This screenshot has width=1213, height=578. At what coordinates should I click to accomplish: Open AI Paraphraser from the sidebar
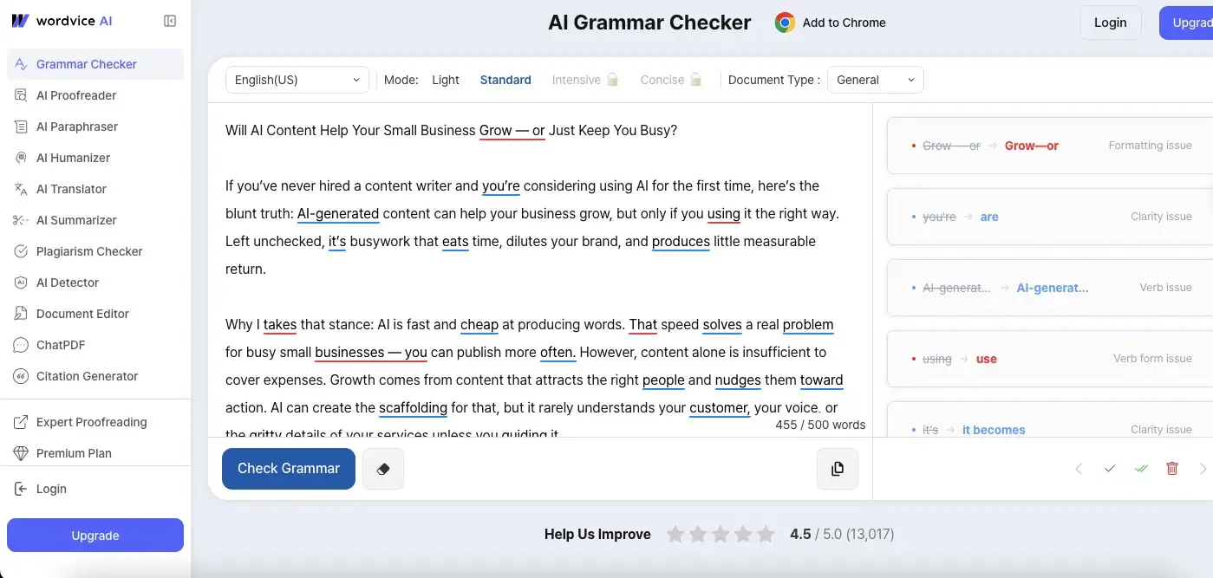click(95, 127)
